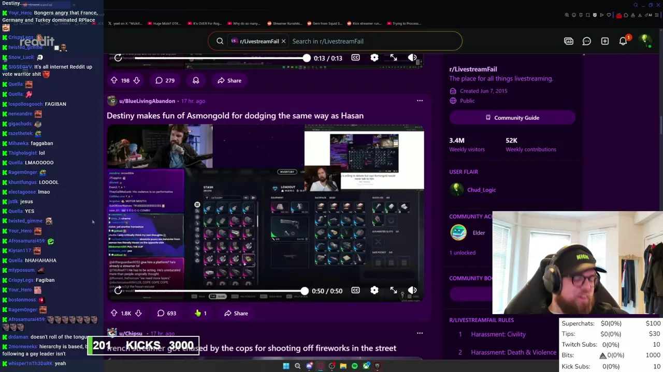Enter fullscreen on the top video
This screenshot has height=372, width=663.
[x=394, y=58]
